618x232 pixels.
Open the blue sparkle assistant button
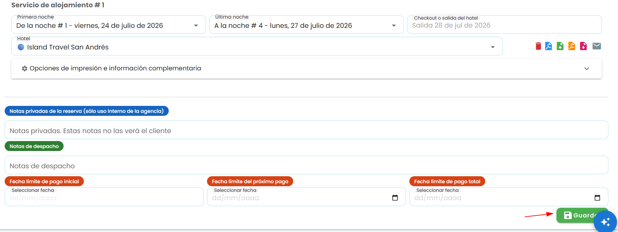click(605, 221)
